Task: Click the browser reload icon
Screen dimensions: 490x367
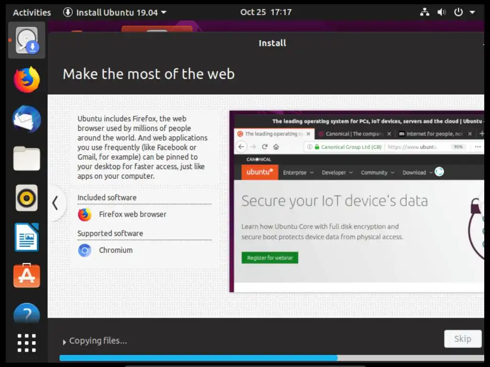Action: (265, 147)
